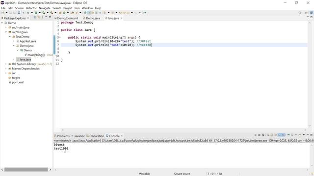314x176 pixels.
Task: Click the Last Edit Location icon
Action: (120, 13)
